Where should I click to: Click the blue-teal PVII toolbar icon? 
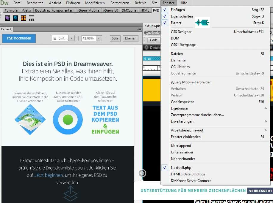tap(15, 18)
